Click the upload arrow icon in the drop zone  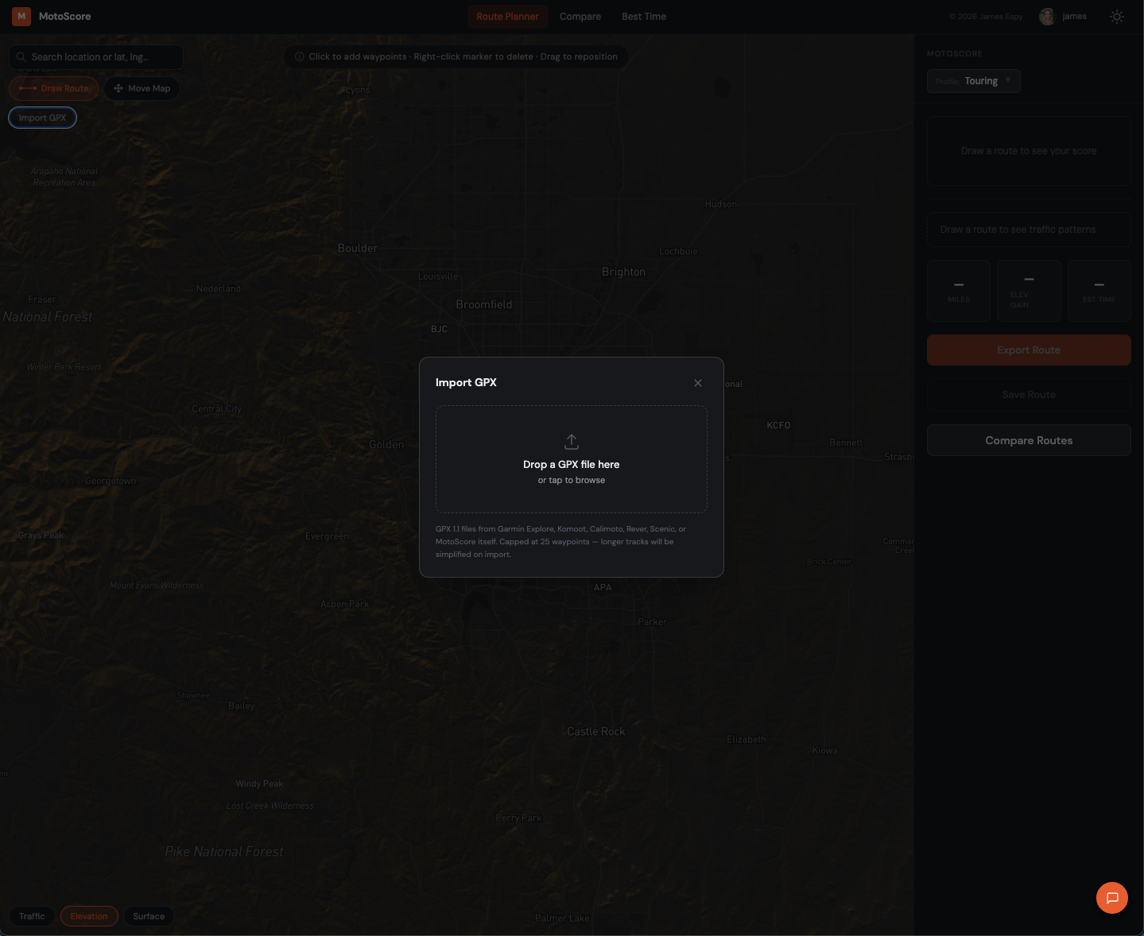(x=571, y=441)
